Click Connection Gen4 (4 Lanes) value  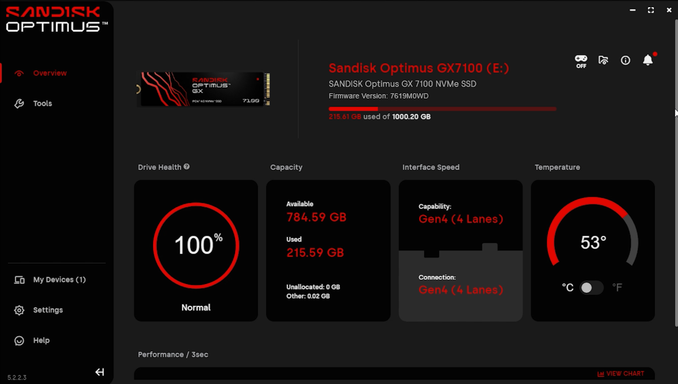(461, 290)
